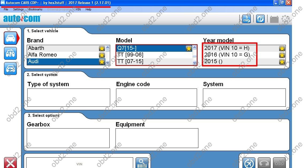Toggle favorite star for Alfa Romeo

(102, 55)
